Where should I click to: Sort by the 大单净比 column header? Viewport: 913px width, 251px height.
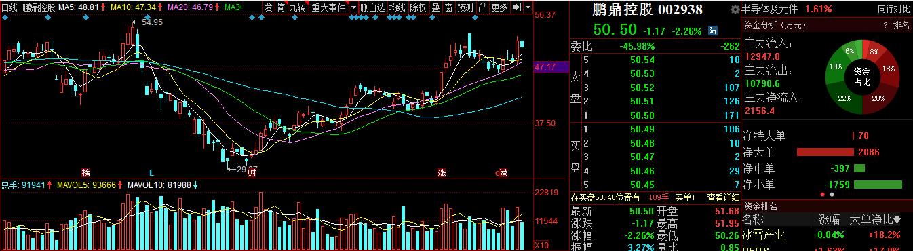coord(875,219)
